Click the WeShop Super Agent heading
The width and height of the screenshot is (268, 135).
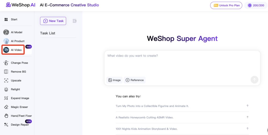(182, 39)
